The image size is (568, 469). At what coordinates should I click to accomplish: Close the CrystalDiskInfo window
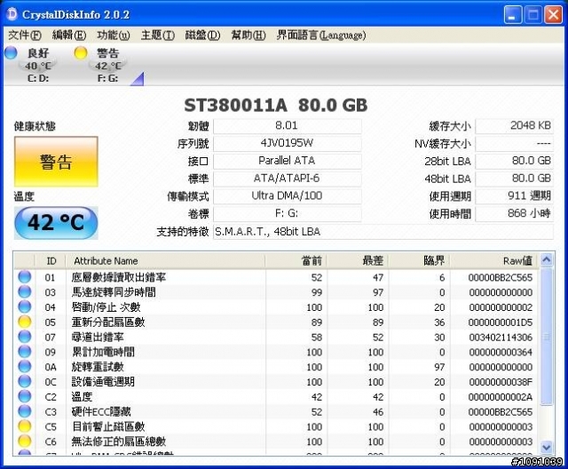coord(554,15)
